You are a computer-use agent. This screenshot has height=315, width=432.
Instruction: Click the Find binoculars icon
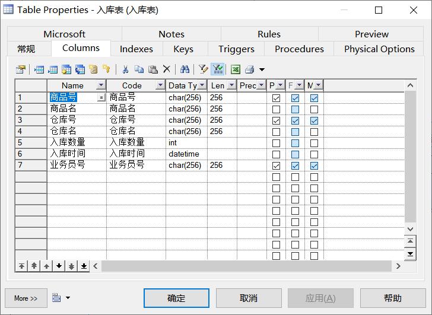click(x=185, y=69)
